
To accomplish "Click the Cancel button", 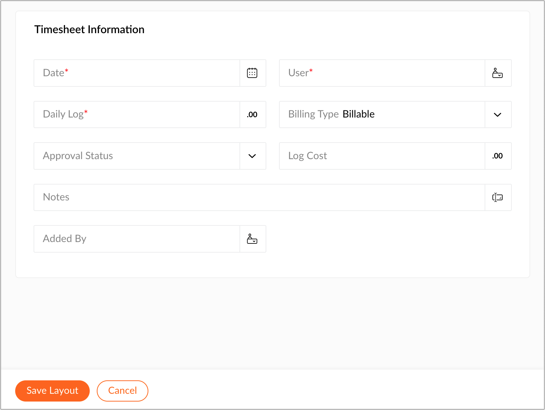I will (x=122, y=391).
